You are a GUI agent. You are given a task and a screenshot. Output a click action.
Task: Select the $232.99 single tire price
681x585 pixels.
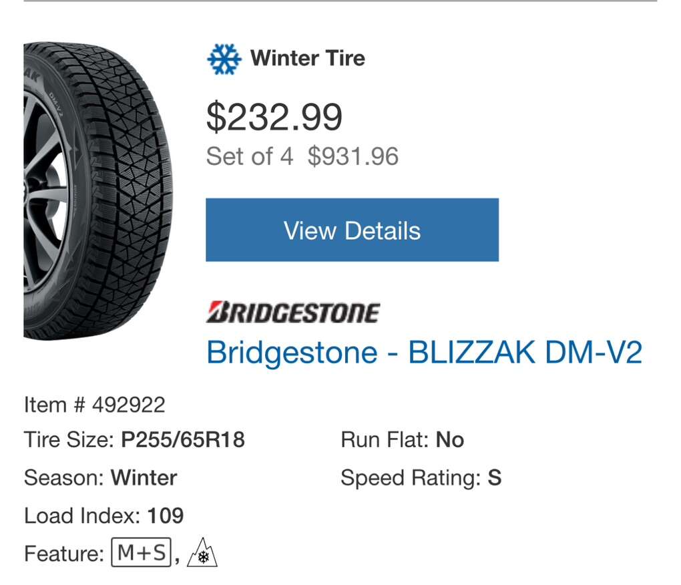pyautogui.click(x=274, y=117)
